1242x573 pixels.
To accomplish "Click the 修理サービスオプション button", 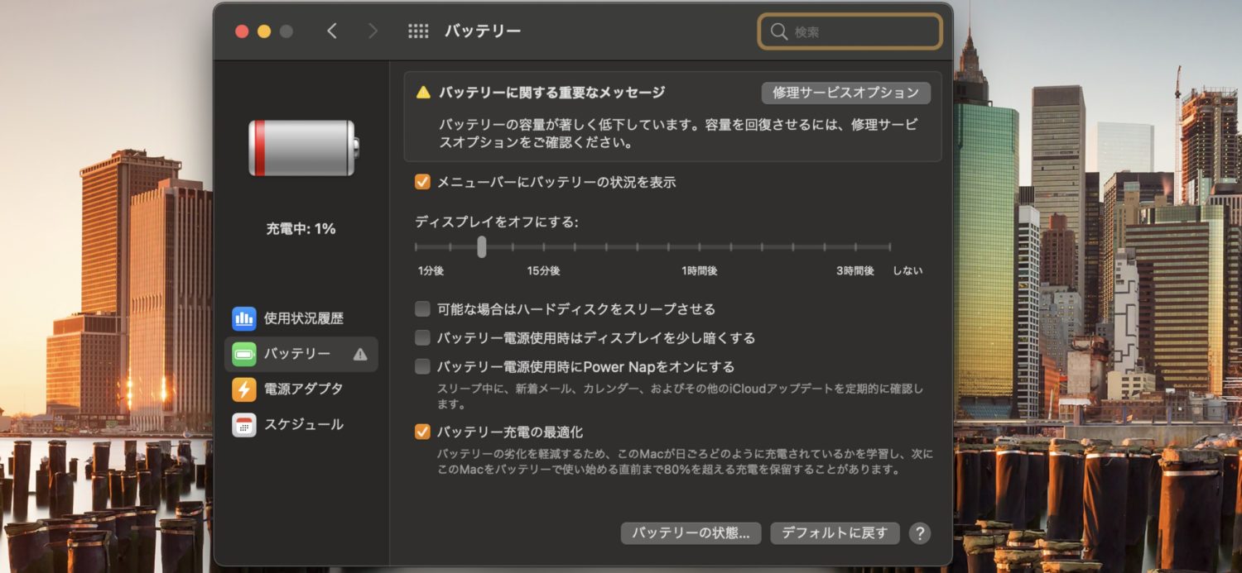I will pos(846,93).
